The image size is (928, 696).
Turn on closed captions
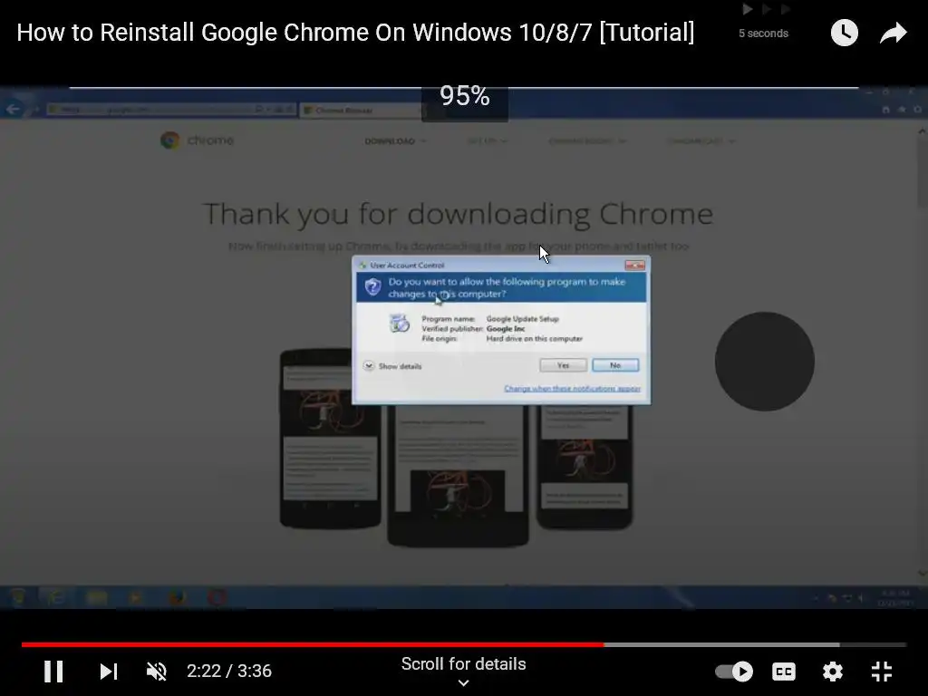click(784, 672)
